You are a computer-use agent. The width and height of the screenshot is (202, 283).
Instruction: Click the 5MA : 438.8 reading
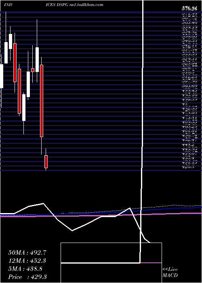(25, 269)
